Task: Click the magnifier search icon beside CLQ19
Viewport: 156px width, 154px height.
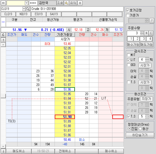Action: pos(28,9)
